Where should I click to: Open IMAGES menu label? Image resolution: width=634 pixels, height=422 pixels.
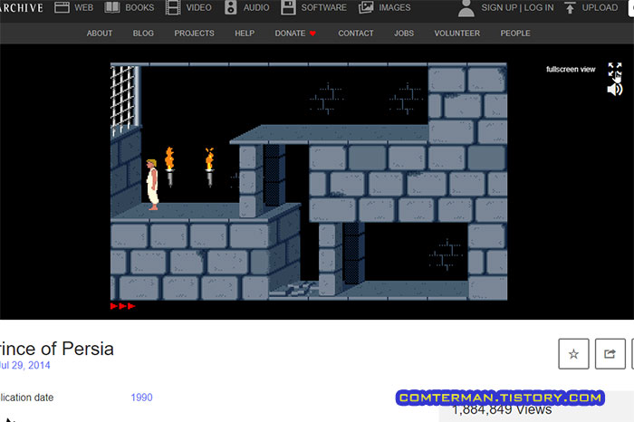(395, 7)
